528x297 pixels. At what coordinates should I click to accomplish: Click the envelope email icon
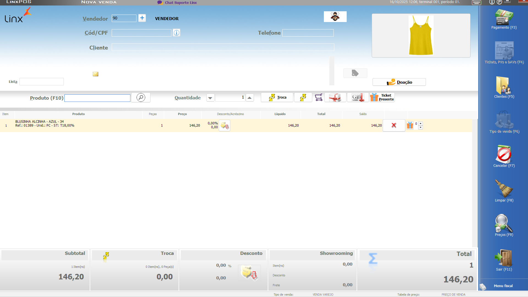point(95,74)
